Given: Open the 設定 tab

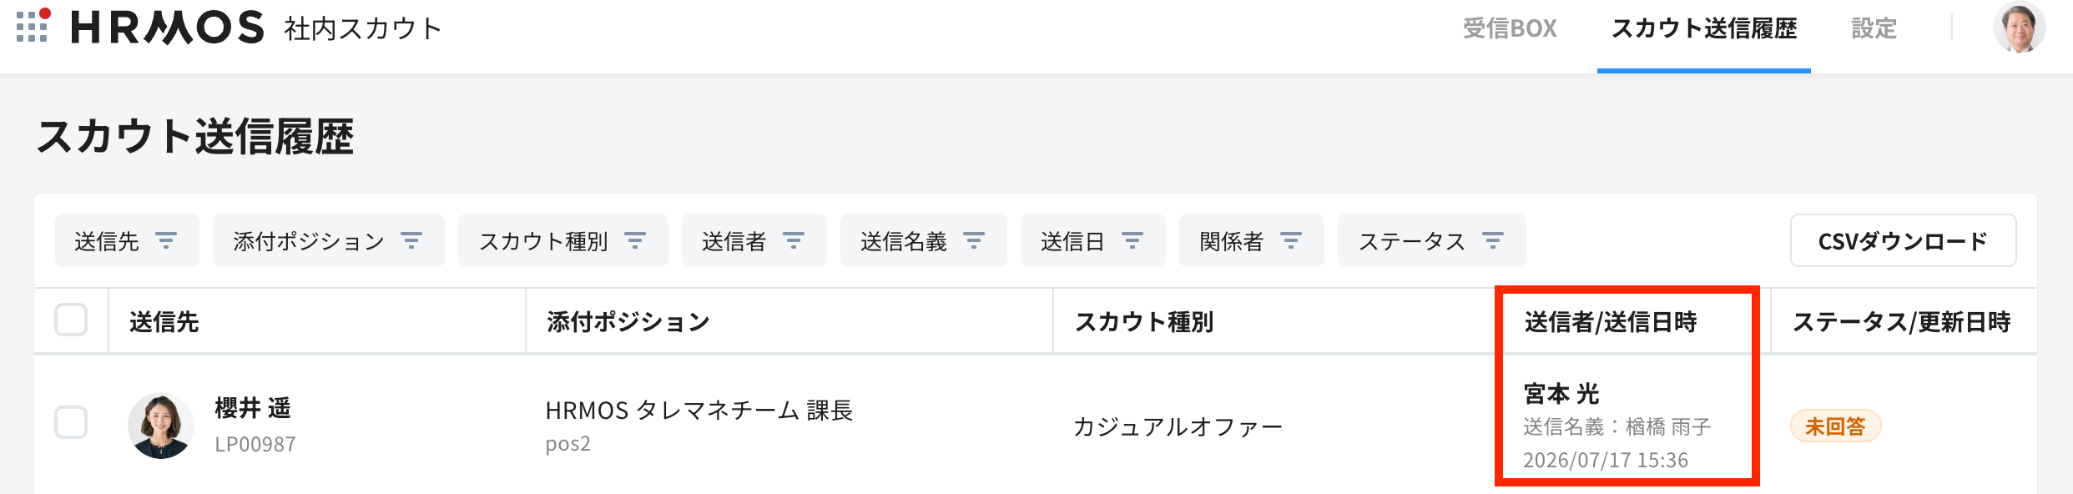Looking at the screenshot, I should click(1874, 29).
